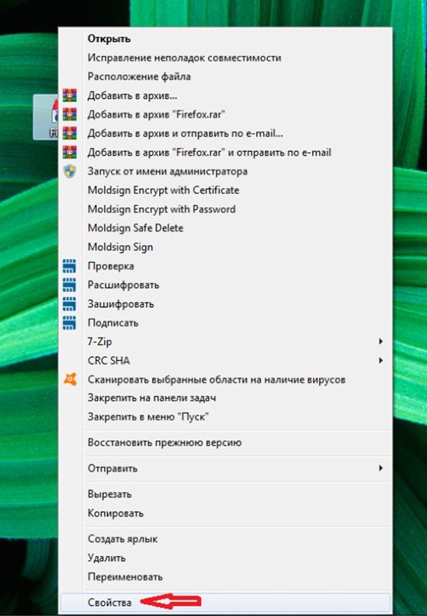Image resolution: width=427 pixels, height=616 pixels.
Task: Click the orange Avast icon for virus scan
Action: 70,380
